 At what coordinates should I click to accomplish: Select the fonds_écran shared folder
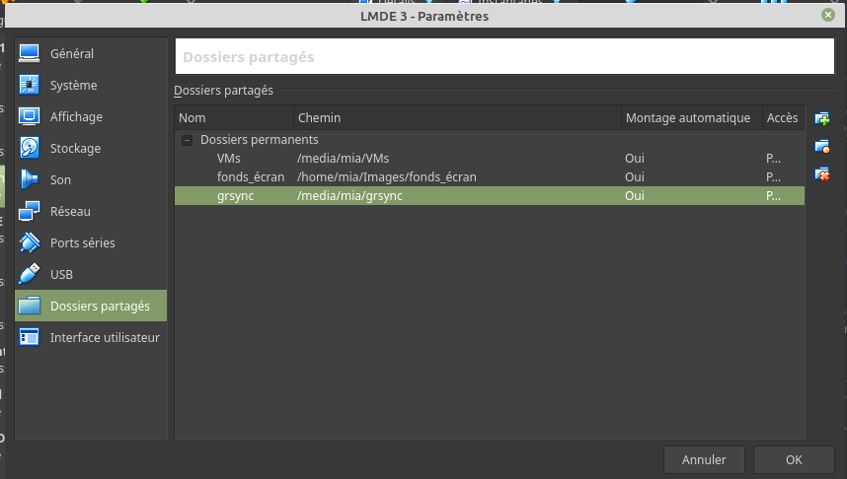click(x=490, y=177)
